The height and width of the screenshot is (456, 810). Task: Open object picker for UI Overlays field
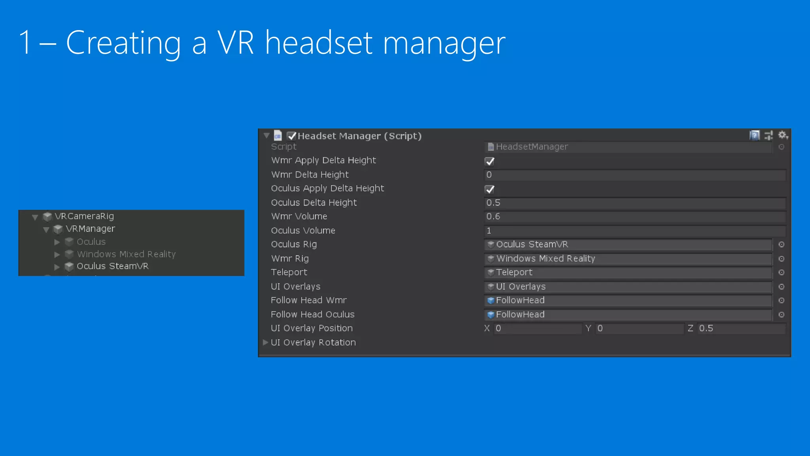click(x=782, y=287)
